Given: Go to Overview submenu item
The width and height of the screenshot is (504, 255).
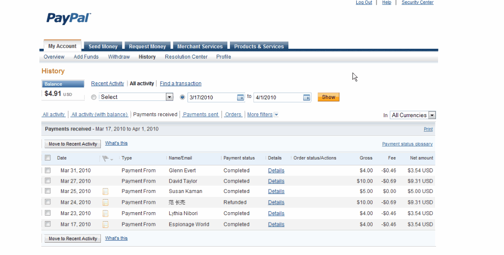Looking at the screenshot, I should [x=54, y=57].
